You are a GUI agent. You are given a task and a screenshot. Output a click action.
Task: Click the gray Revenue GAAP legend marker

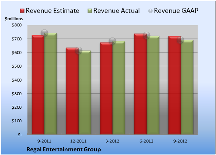click(x=151, y=11)
